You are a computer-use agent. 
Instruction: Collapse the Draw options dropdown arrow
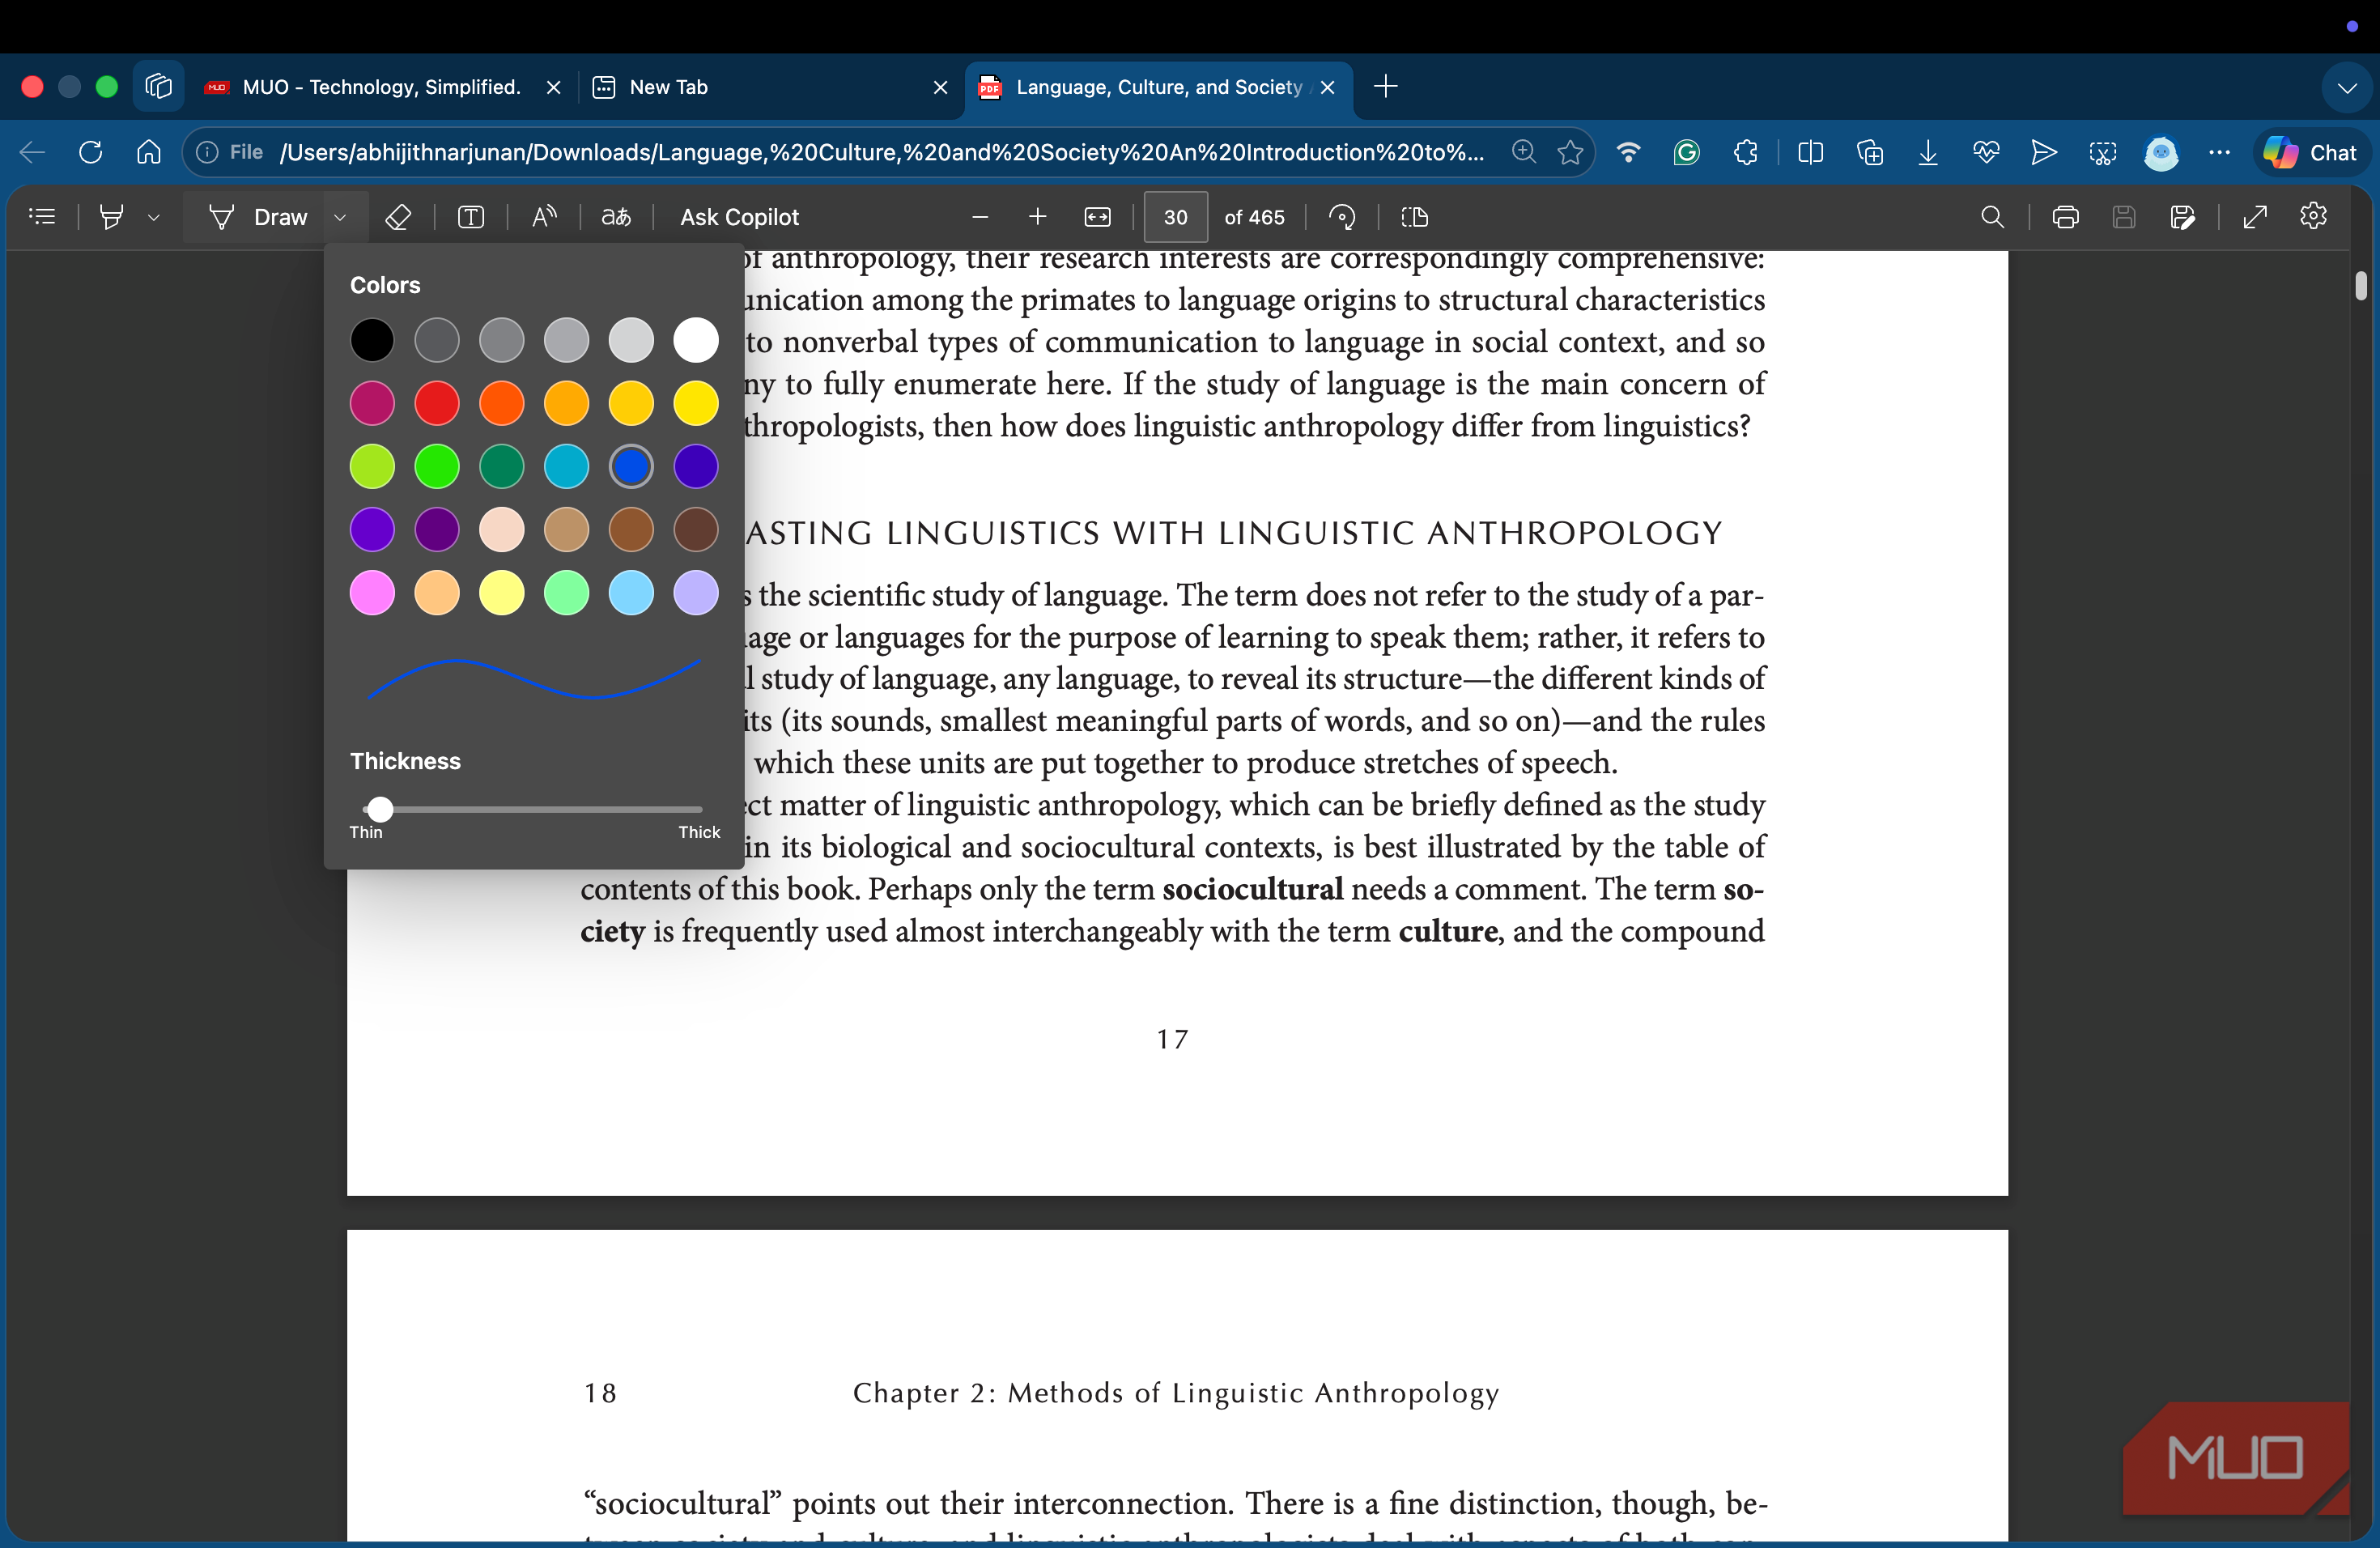tap(340, 217)
